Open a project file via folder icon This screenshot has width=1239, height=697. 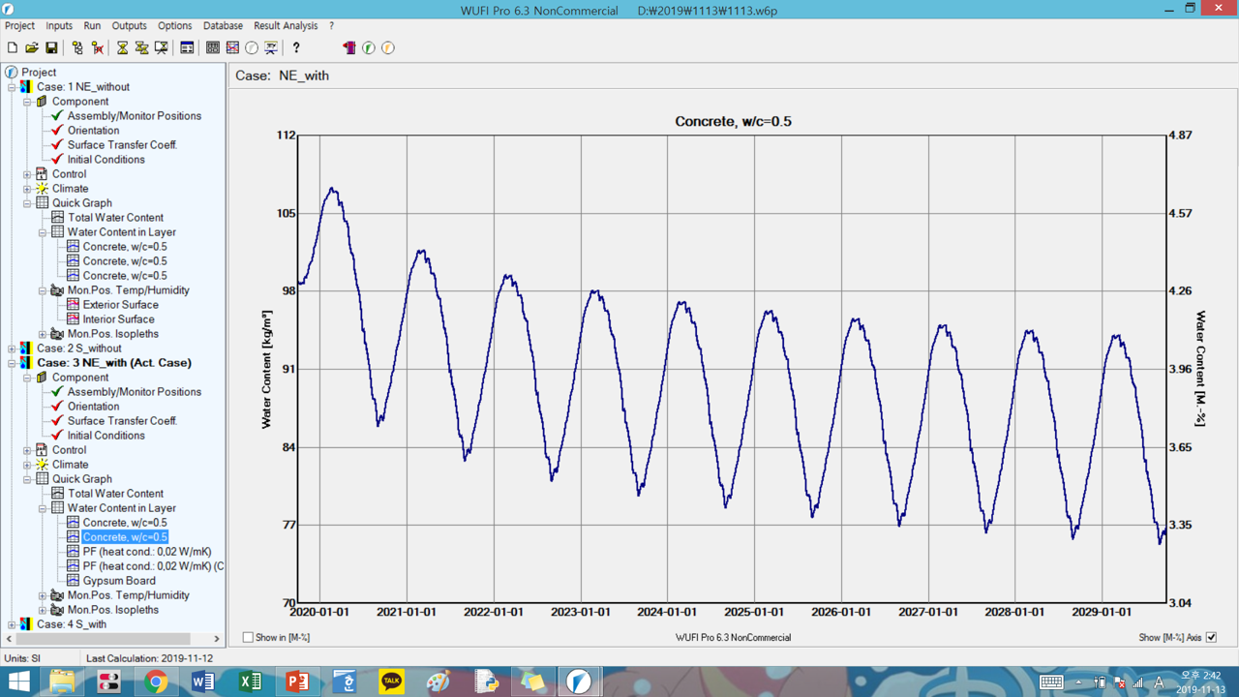pyautogui.click(x=32, y=47)
